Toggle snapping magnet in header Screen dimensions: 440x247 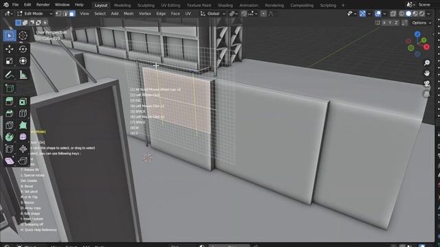[x=244, y=14]
